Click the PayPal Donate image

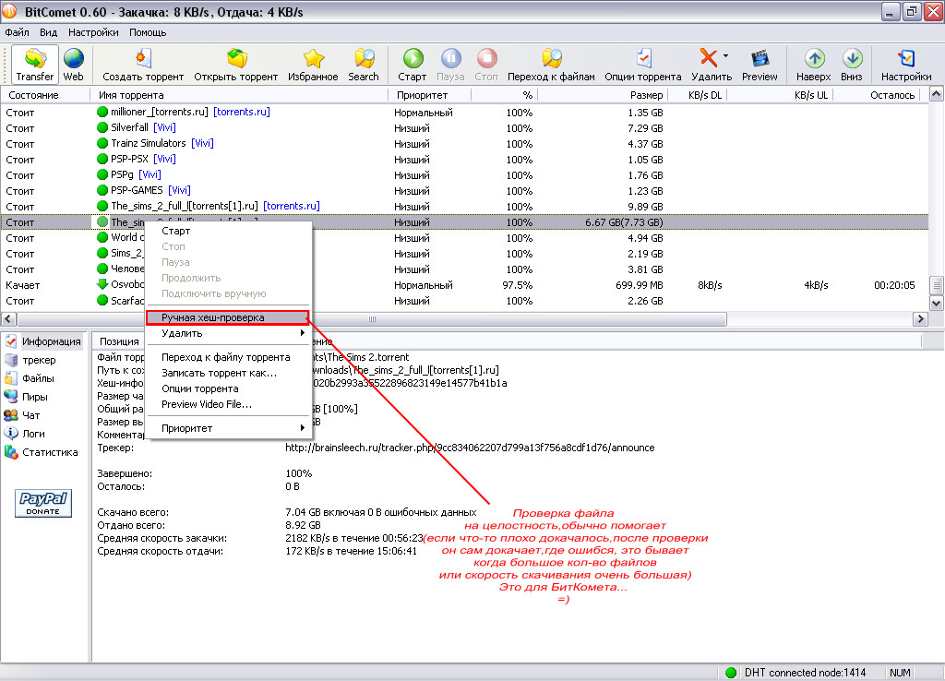click(43, 503)
